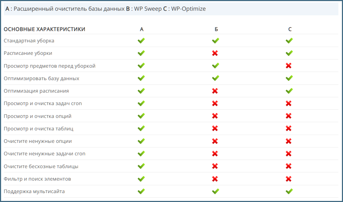
Task: Click green checkmark for Поддержка мультисайта, column C
Action: (x=289, y=191)
